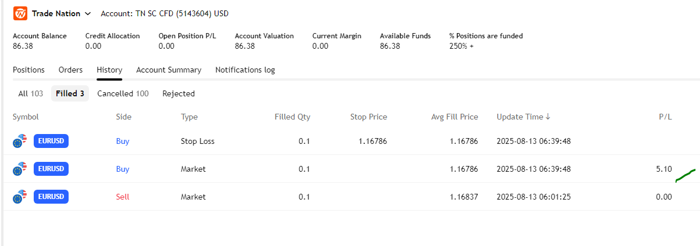This screenshot has height=246, width=700.
Task: Show Cancelled 100 orders filter
Action: click(123, 93)
